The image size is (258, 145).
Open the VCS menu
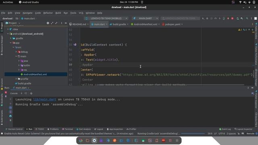[x=81, y=13]
